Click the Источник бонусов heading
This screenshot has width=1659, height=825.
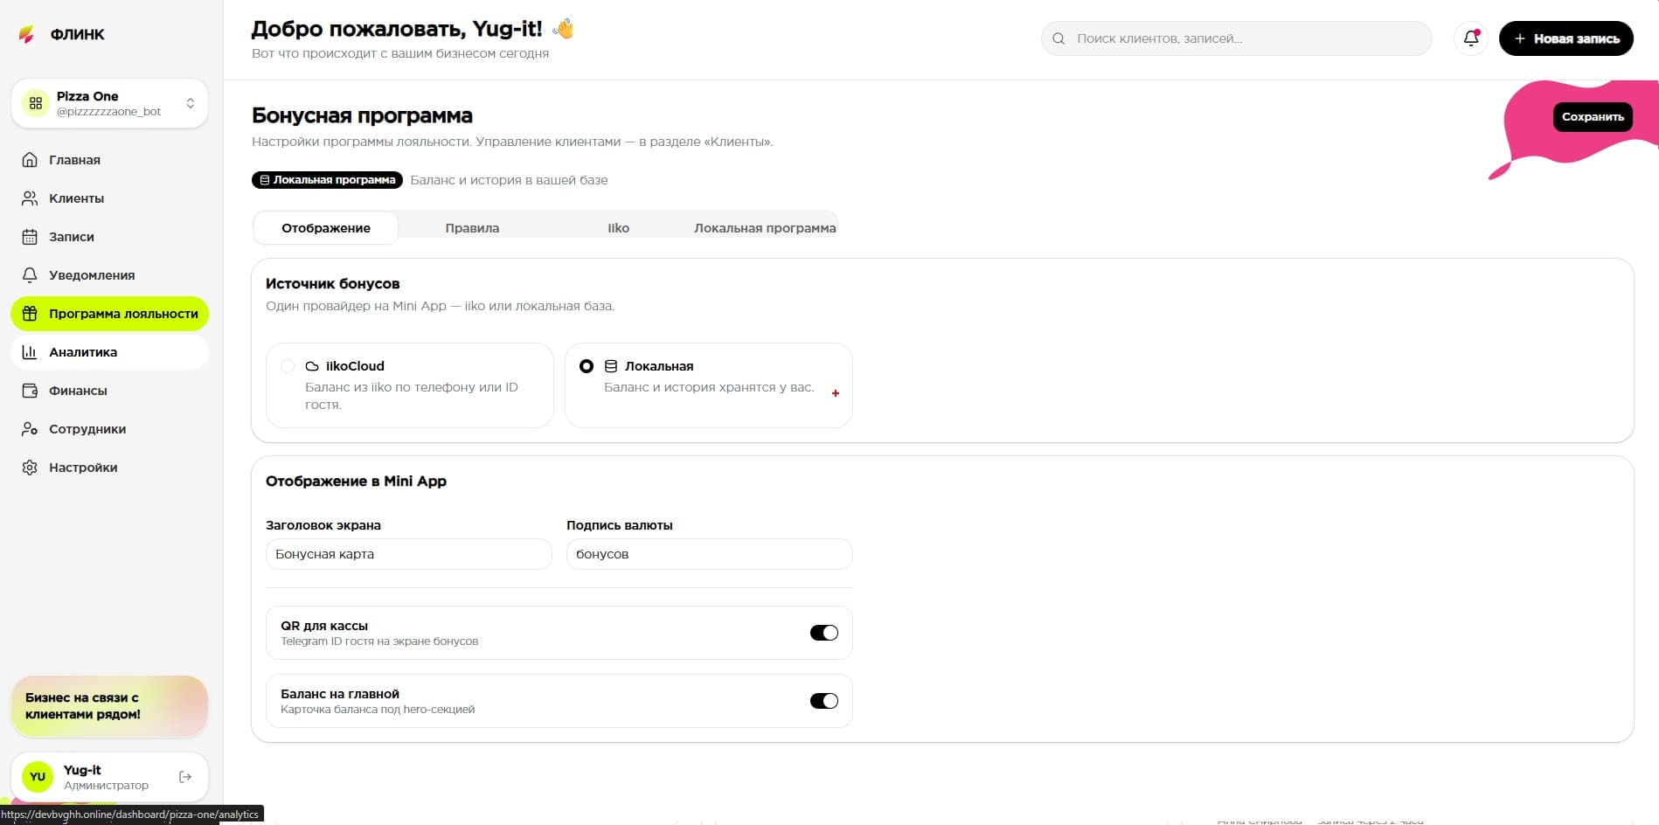(332, 284)
